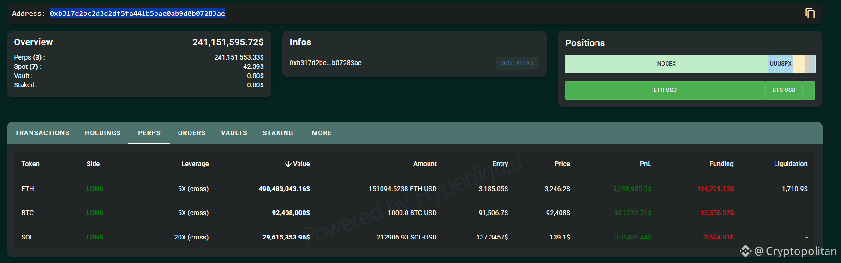The height and width of the screenshot is (263, 841).
Task: Open the ETH position row
Action: tap(414, 189)
